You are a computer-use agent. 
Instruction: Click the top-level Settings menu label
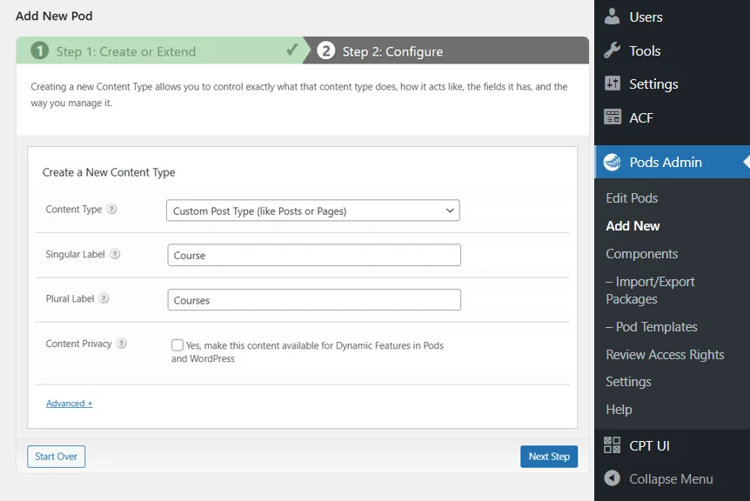point(653,84)
